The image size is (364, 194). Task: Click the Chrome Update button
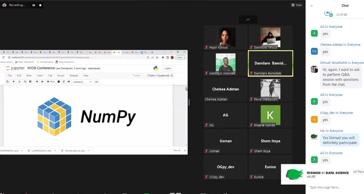click(180, 57)
